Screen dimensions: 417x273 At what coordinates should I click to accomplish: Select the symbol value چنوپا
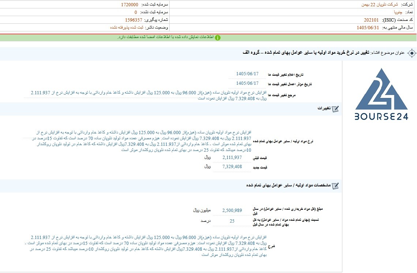(x=398, y=12)
